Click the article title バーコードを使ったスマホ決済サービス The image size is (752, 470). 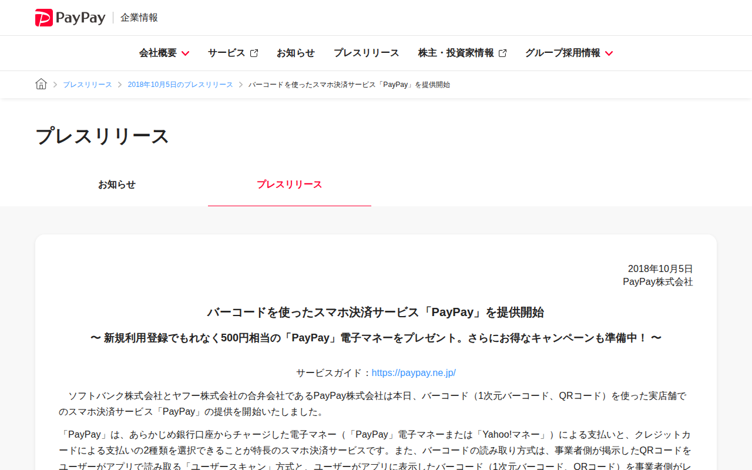(375, 313)
